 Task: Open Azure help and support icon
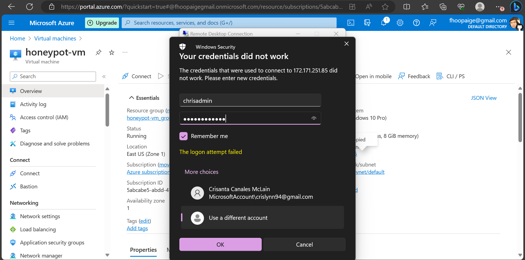416,23
